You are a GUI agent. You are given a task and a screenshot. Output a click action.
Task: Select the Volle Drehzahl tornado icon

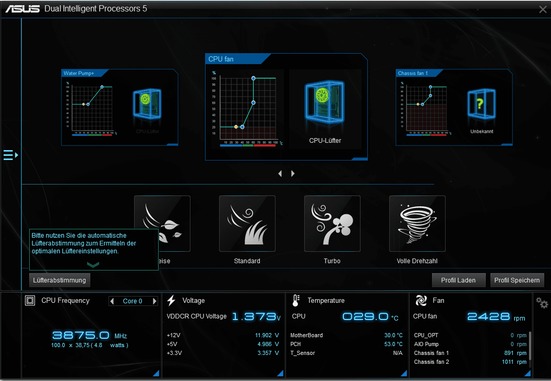pos(417,224)
